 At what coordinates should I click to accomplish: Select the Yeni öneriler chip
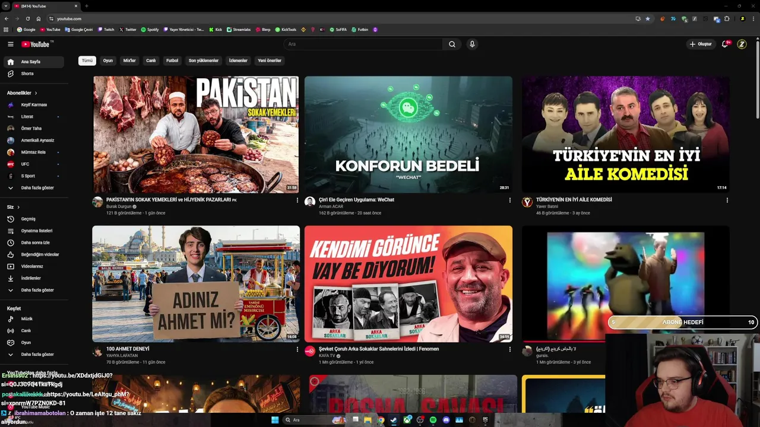(270, 60)
